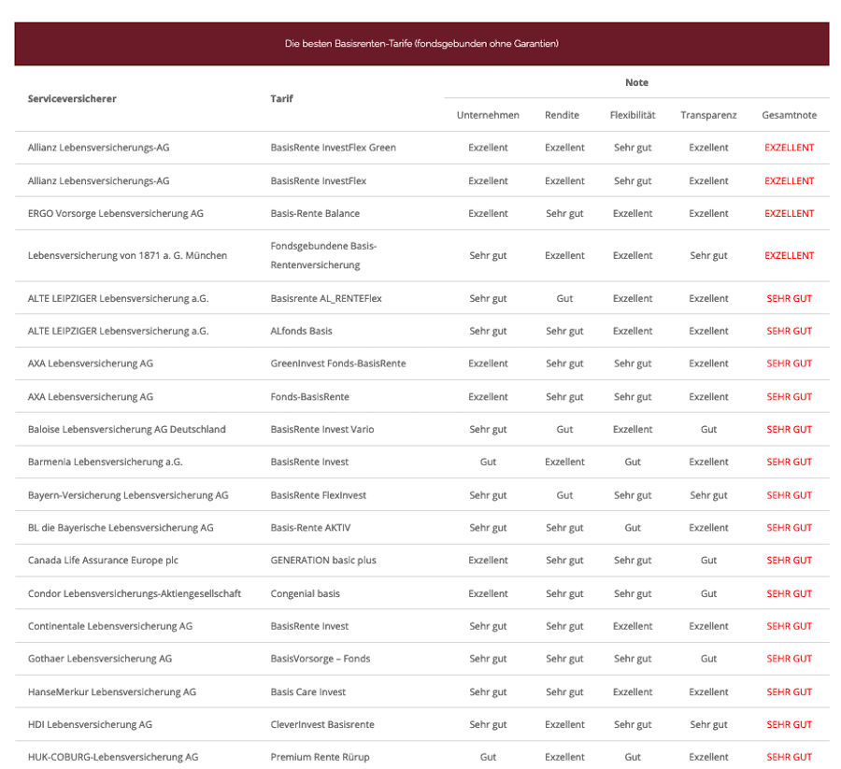This screenshot has height=769, width=841.
Task: Select "SEHR GUT" Gesamtnote in the HUK-COBURG row
Action: 790,757
